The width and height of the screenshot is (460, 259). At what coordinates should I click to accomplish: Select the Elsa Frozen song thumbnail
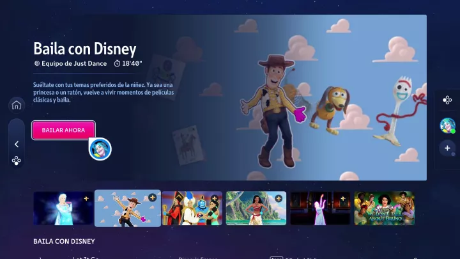pos(63,208)
